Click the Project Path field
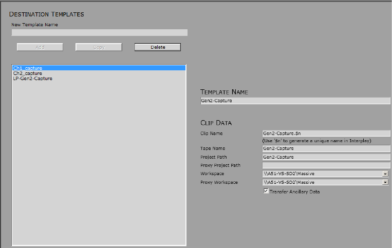This screenshot has height=248, width=392. pyautogui.click(x=326, y=157)
